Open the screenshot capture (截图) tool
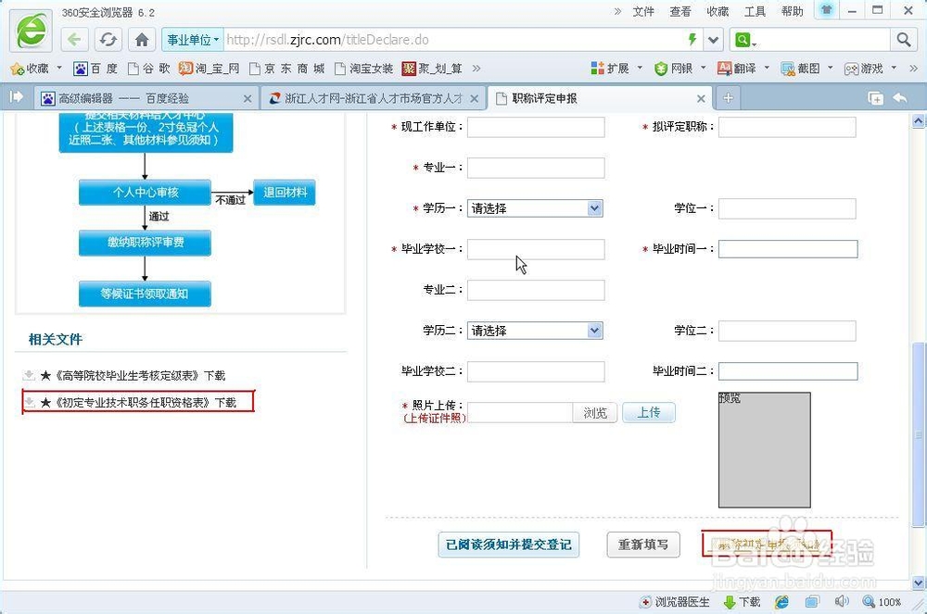 799,68
